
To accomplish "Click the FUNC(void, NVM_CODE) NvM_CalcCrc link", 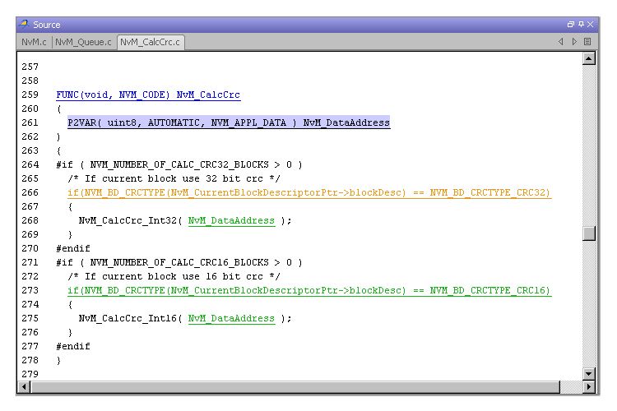I will [x=148, y=95].
